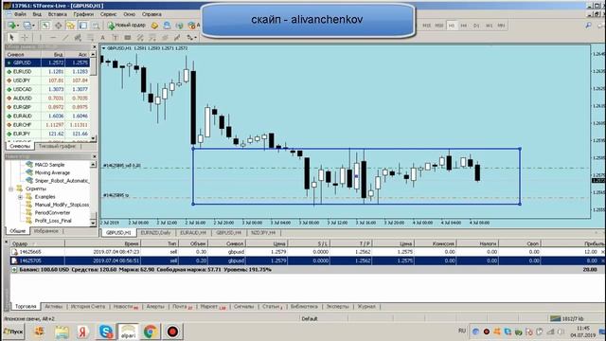Toggle the Terminal window icon

[x=82, y=26]
